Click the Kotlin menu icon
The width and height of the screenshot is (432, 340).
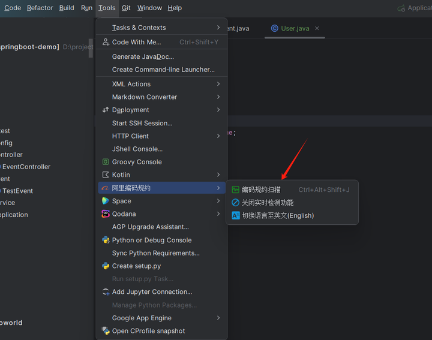(x=106, y=175)
